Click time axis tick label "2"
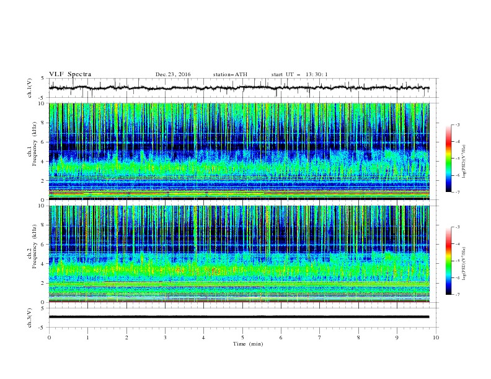The image size is (491, 379). coord(126,338)
